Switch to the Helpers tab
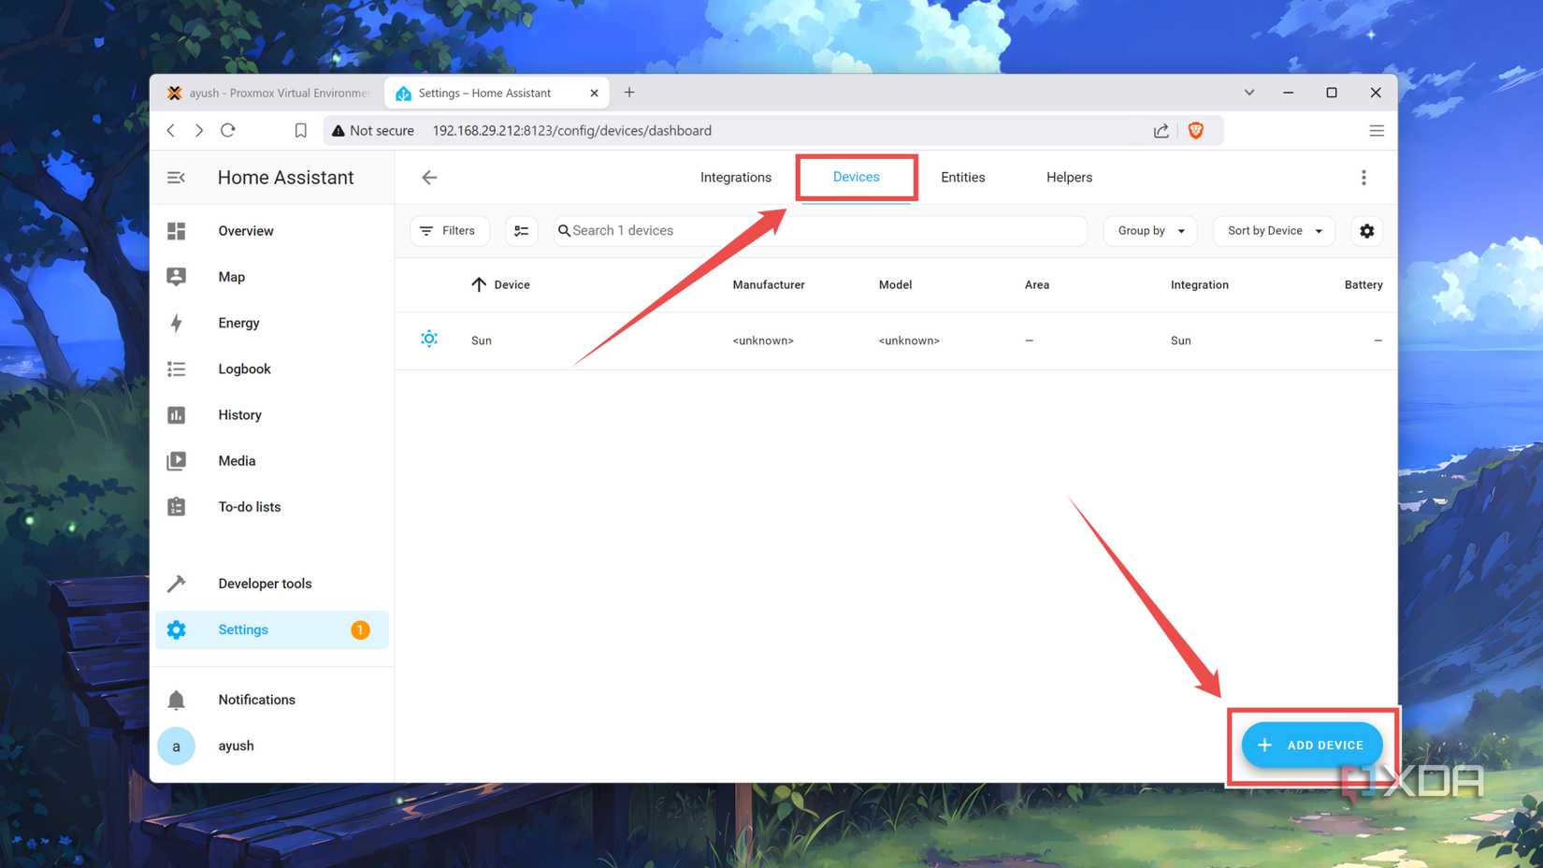1543x868 pixels. 1069,178
